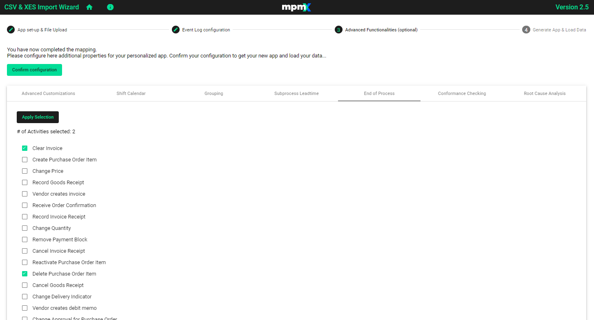Click the Confirm configuration button

pos(34,70)
